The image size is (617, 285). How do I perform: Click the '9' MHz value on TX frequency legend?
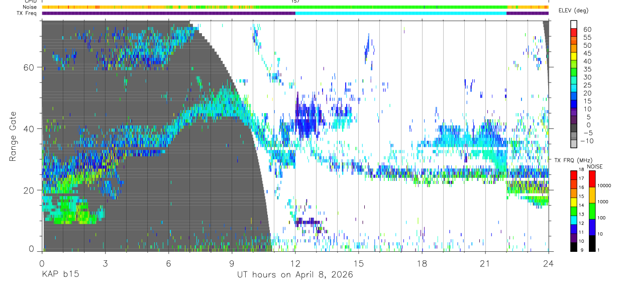click(x=583, y=250)
